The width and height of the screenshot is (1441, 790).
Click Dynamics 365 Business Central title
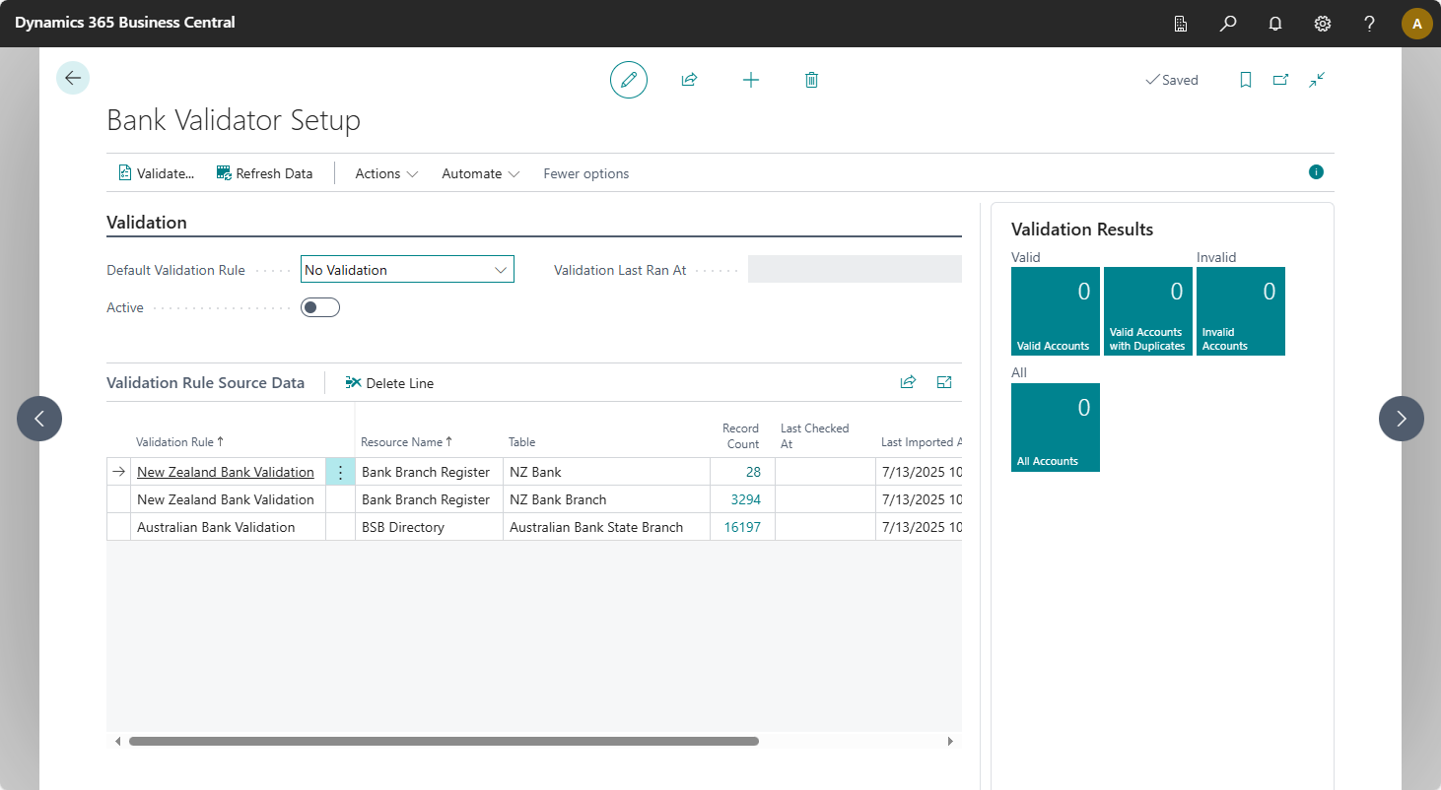pyautogui.click(x=125, y=23)
